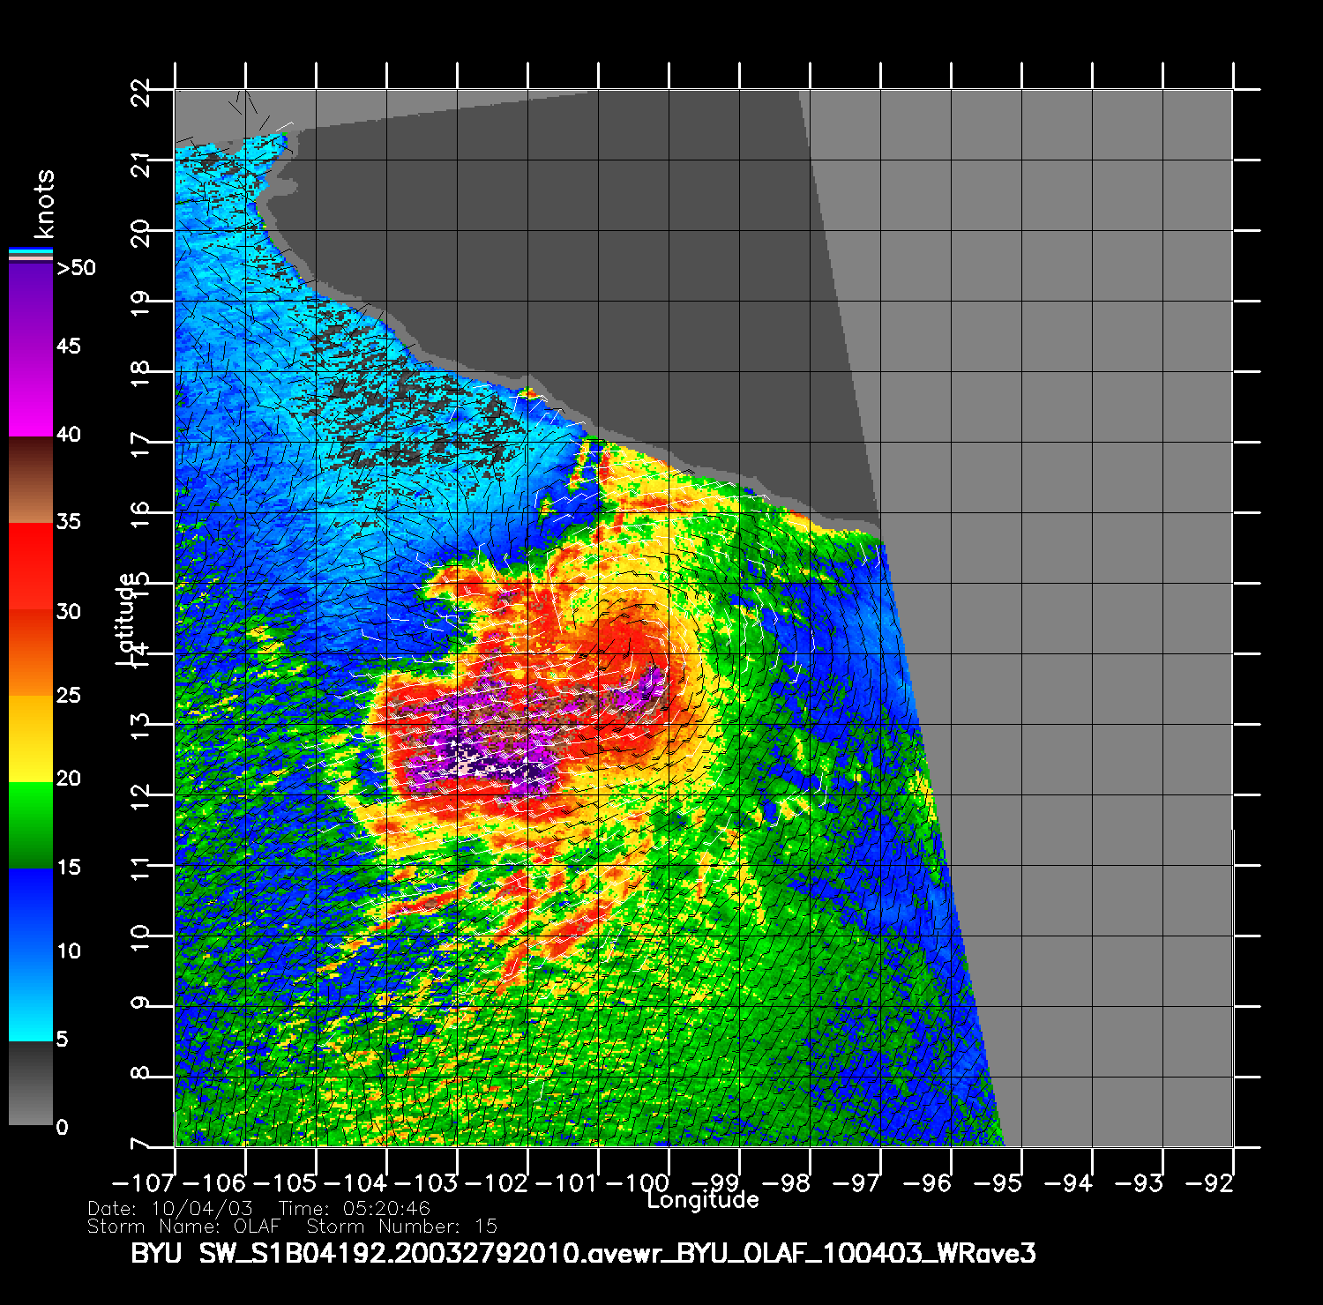
Task: Select the dark blue 10–15 knots band
Action: pyautogui.click(x=31, y=910)
